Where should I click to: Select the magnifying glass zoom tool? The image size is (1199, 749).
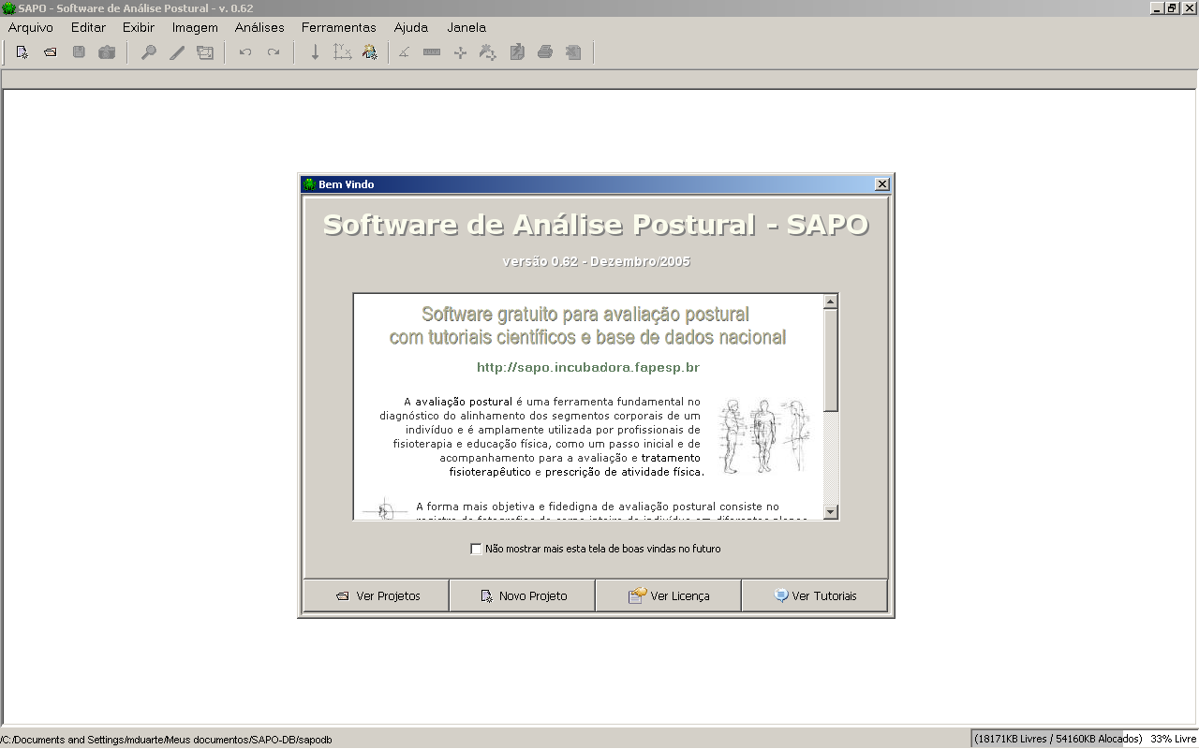coord(149,52)
